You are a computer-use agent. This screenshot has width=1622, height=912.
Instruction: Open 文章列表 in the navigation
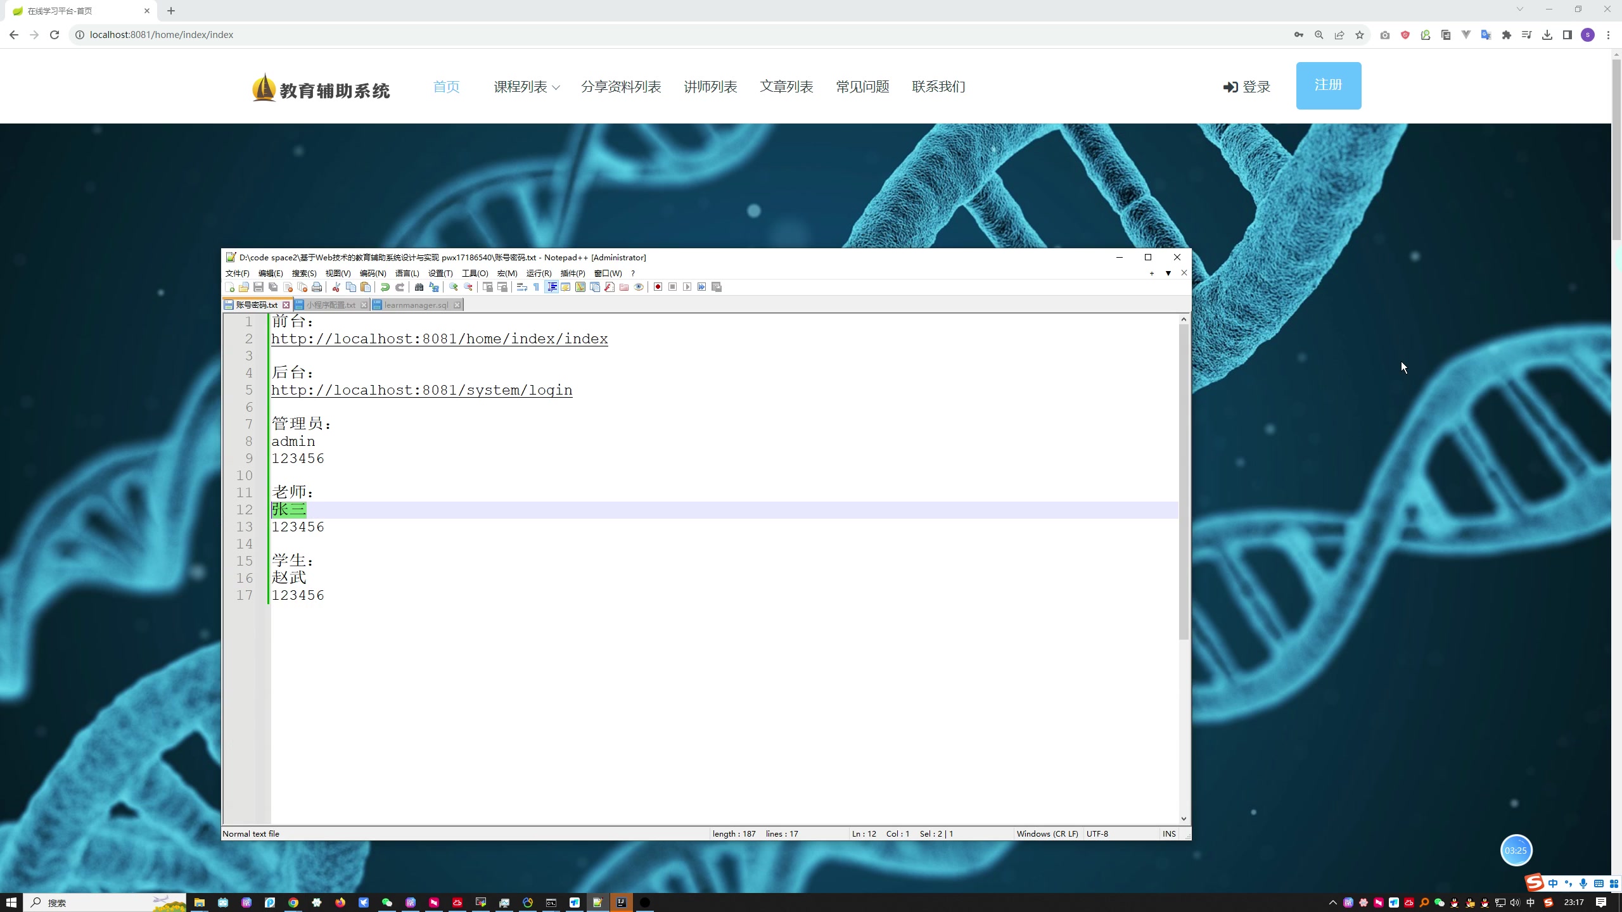786,87
